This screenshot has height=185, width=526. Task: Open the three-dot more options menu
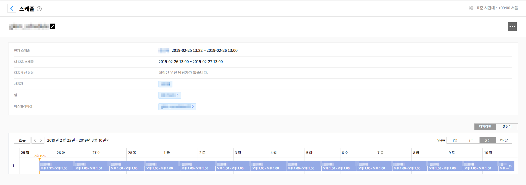coord(512,27)
